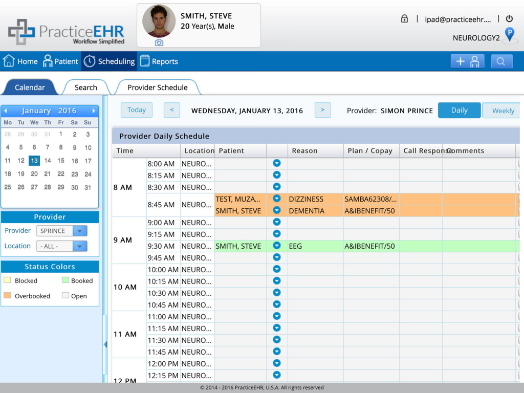The height and width of the screenshot is (393, 524).
Task: Click the lock icon in the top bar
Action: (x=404, y=18)
